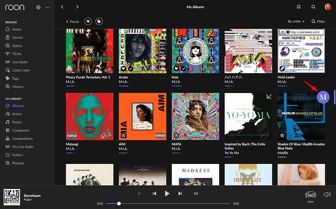The image size is (336, 209).
Task: Open Playlists in the sidebar
Action: point(15,163)
